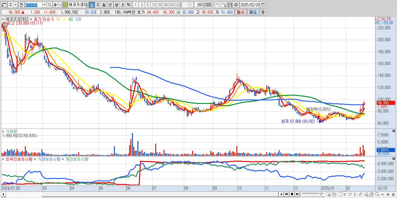Choose the 60 interval button
The height and width of the screenshot is (198, 397).
pyautogui.click(x=172, y=5)
